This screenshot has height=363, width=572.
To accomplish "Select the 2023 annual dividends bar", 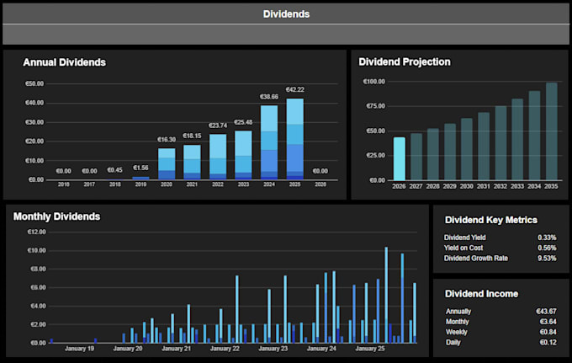I will tap(243, 155).
